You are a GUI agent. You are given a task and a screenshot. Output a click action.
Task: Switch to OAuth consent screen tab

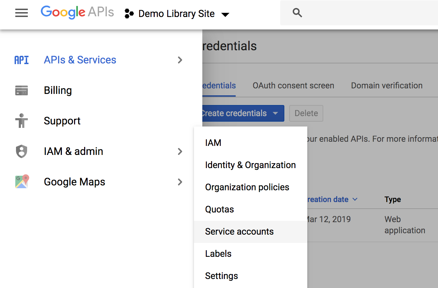(293, 86)
